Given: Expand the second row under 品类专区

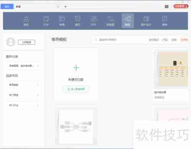Looking at the screenshot, I should click(23, 95).
